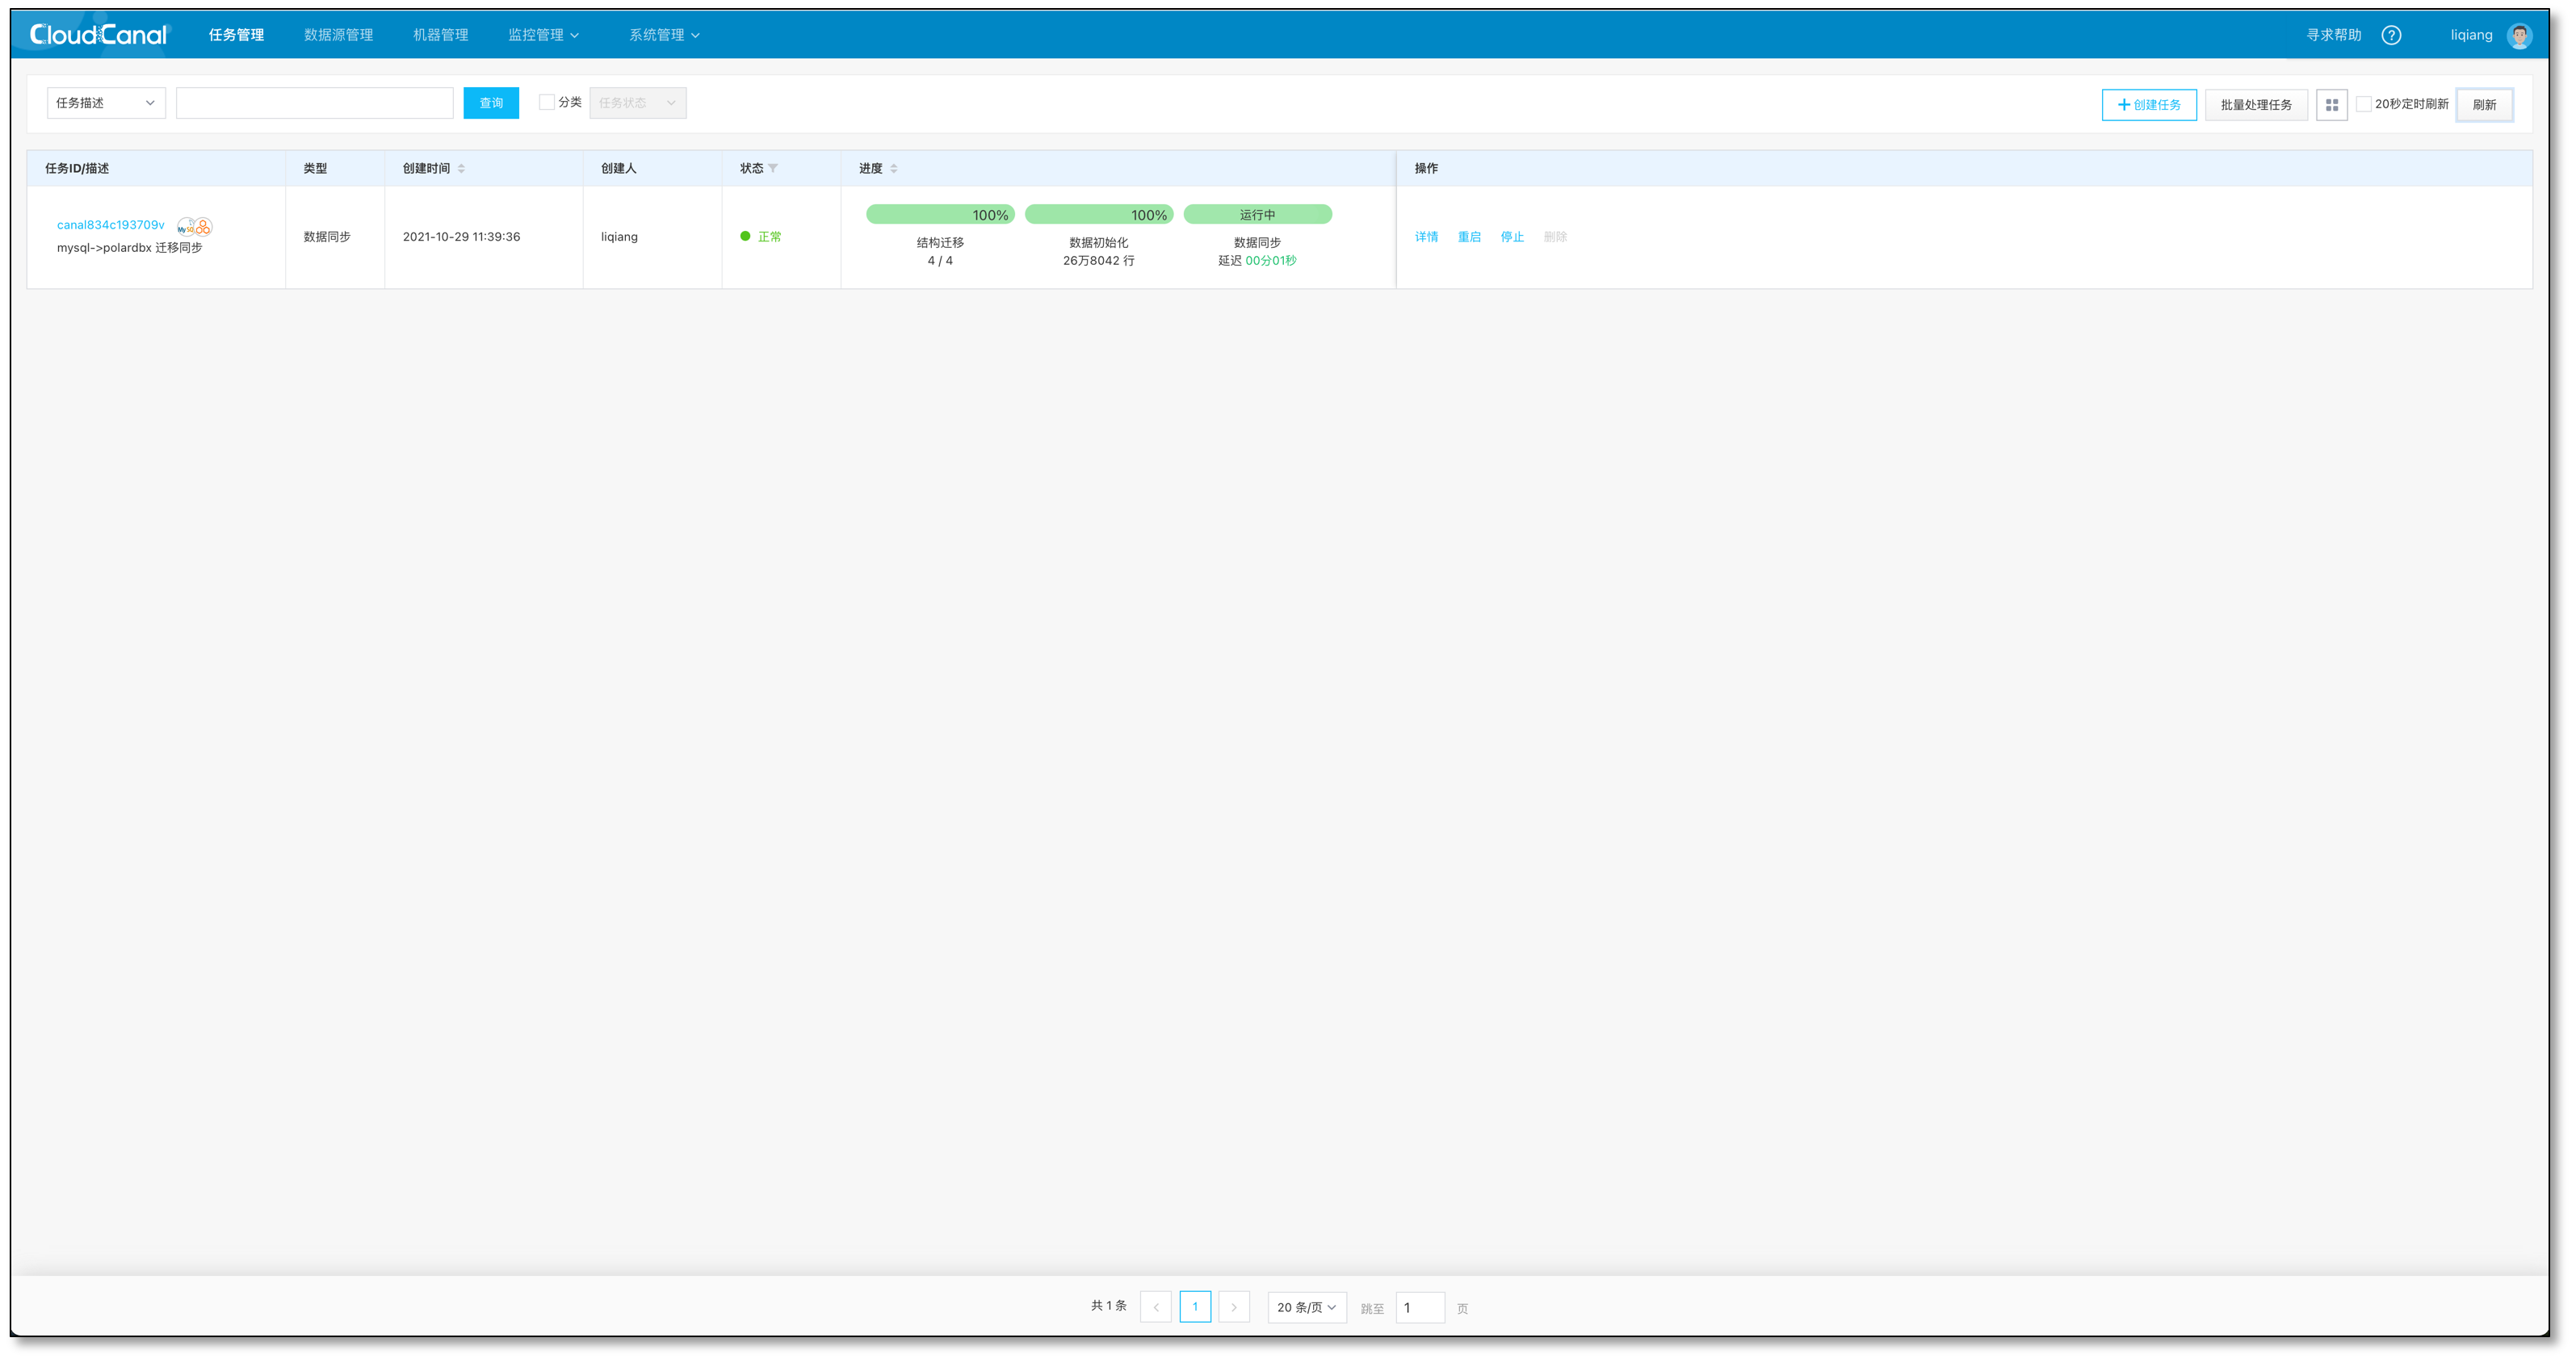Screen dimensions: 2576x1363
Task: Focus the task search input field
Action: point(314,103)
